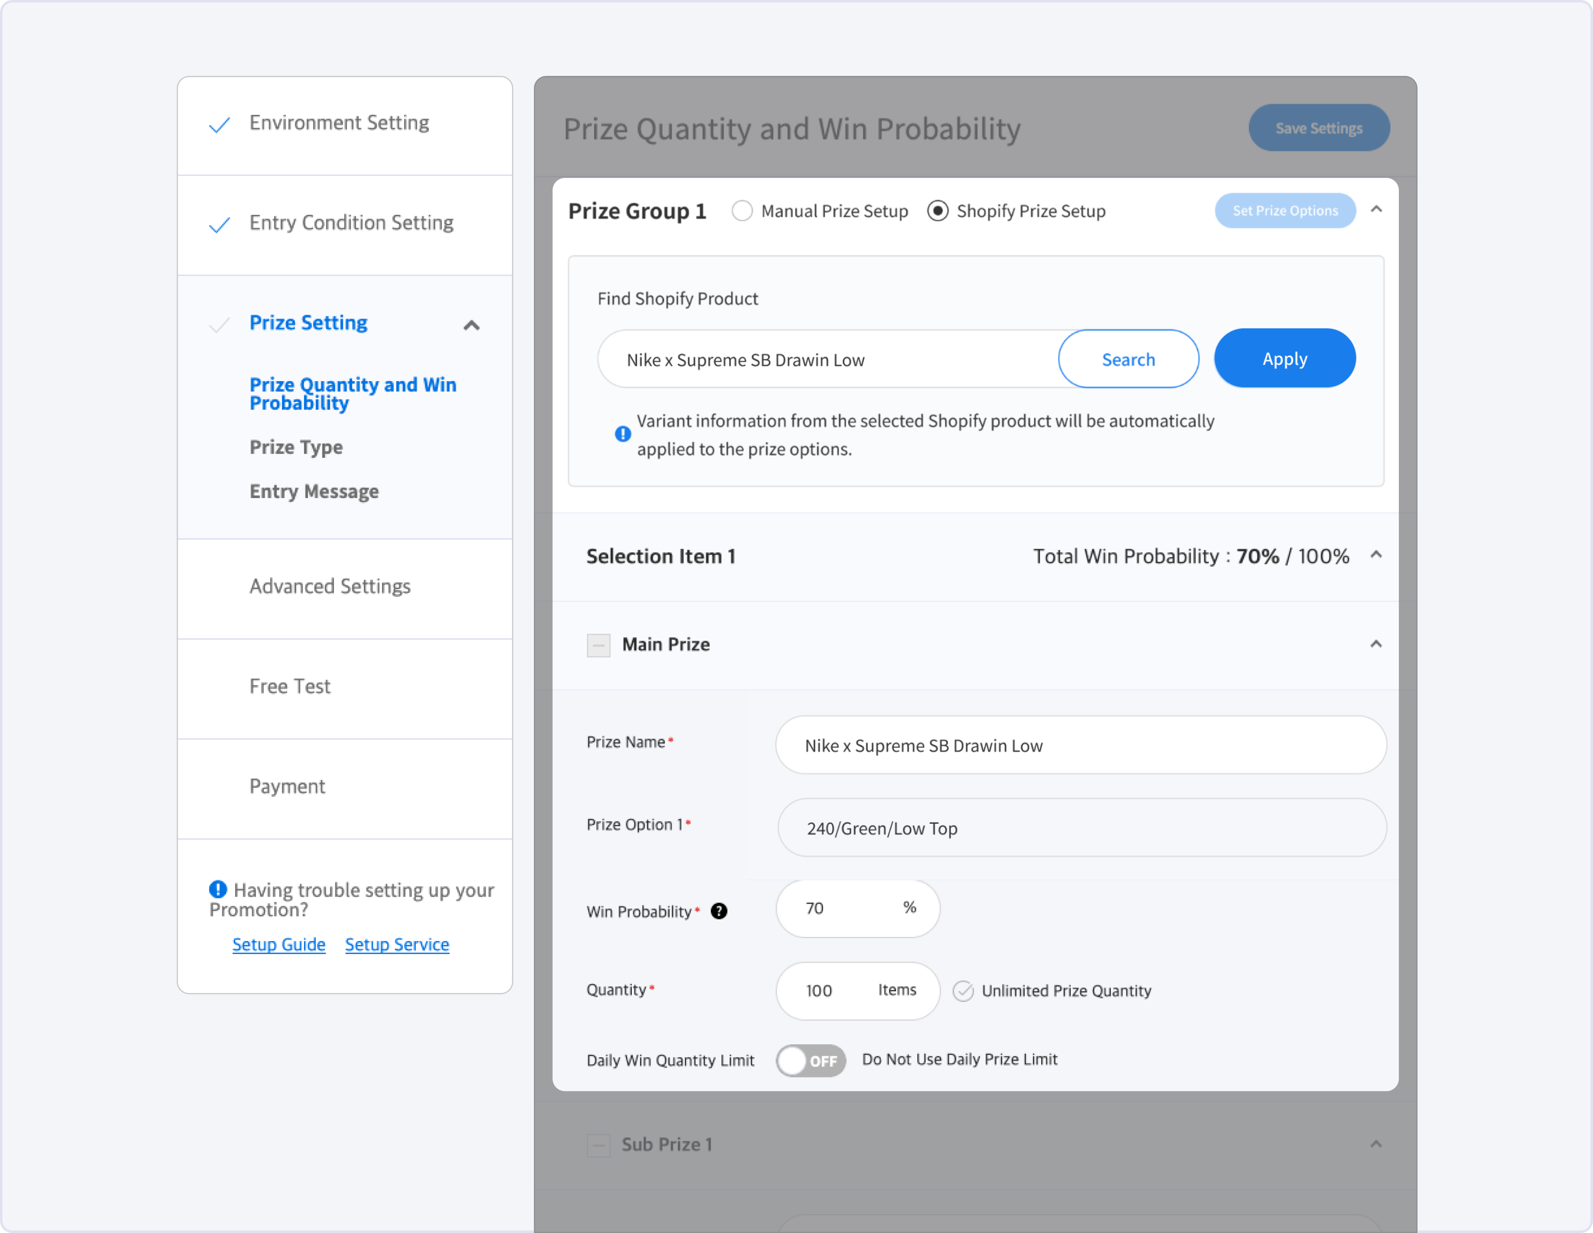
Task: Click the minus box icon beside Main Prize
Action: tap(599, 645)
